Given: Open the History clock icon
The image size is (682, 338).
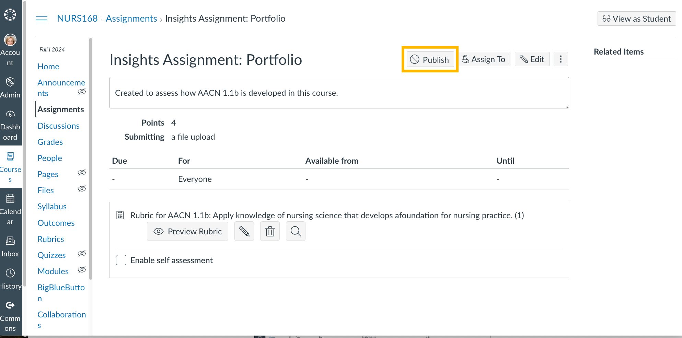Looking at the screenshot, I should point(10,273).
